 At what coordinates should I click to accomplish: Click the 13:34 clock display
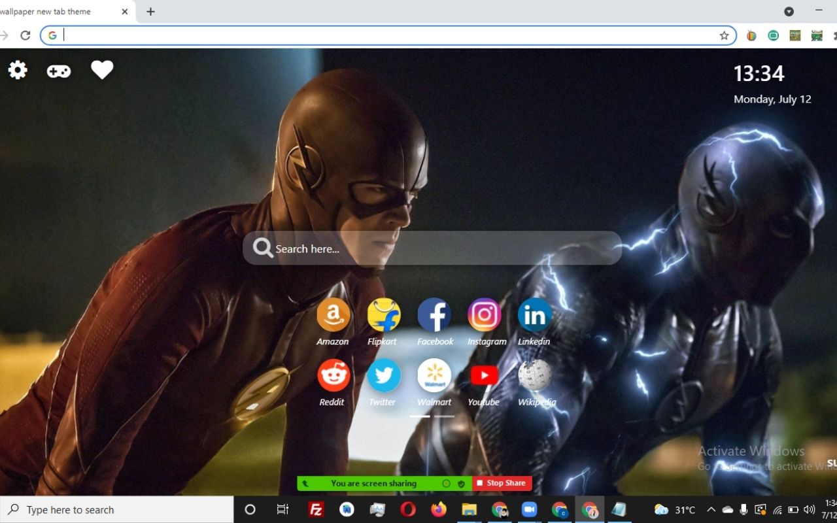pyautogui.click(x=759, y=73)
